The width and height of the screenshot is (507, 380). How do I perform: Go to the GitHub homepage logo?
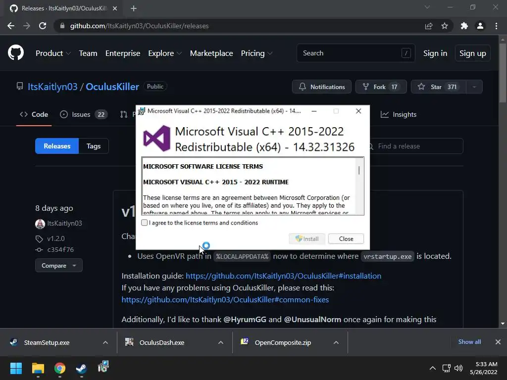coord(16,53)
